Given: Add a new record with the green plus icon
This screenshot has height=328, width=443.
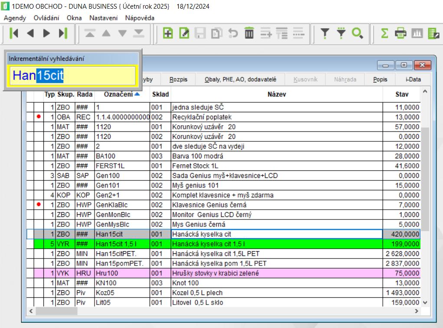Looking at the screenshot, I should coord(168,33).
